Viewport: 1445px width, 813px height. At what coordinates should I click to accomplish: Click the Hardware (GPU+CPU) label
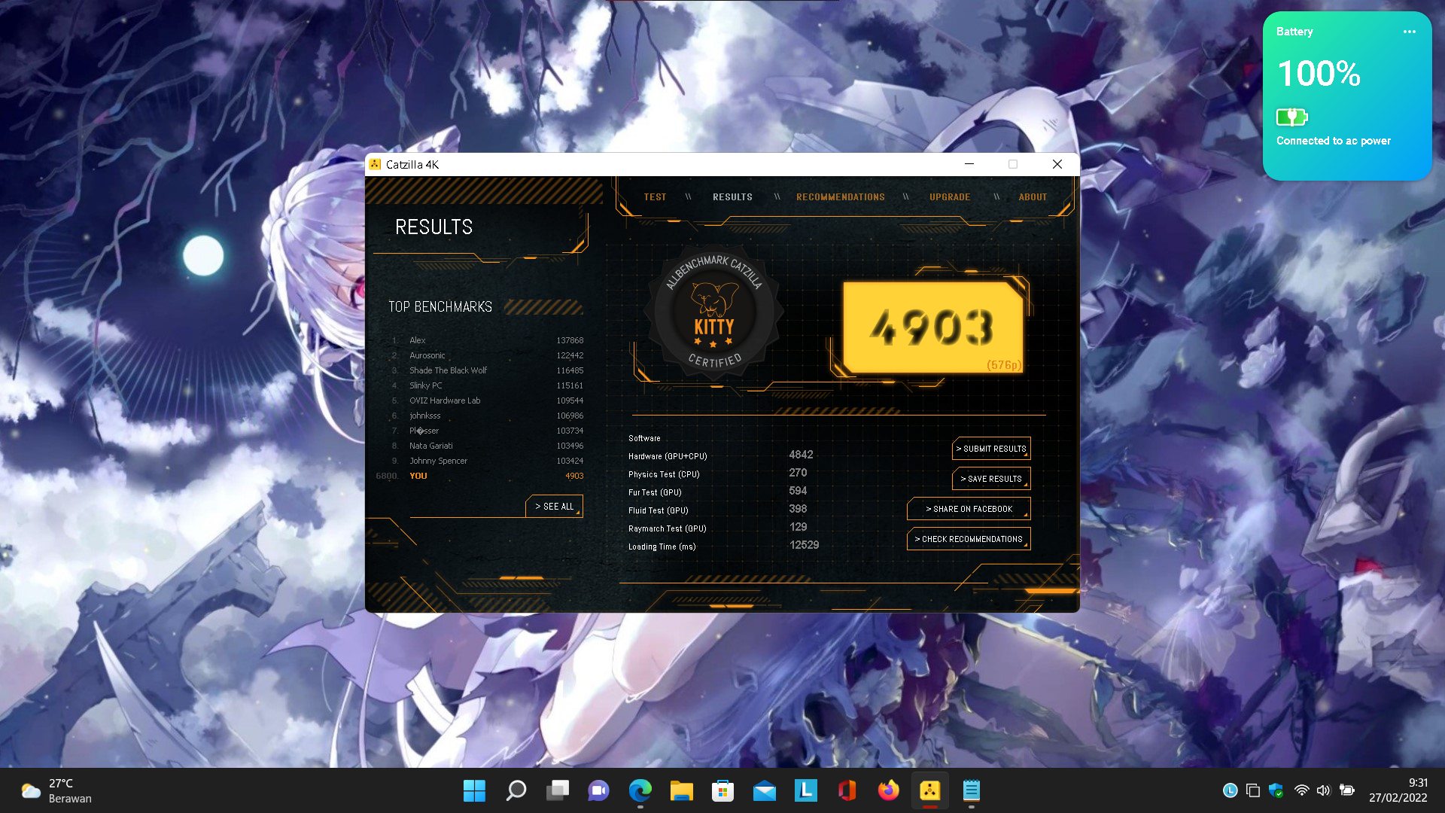[668, 456]
